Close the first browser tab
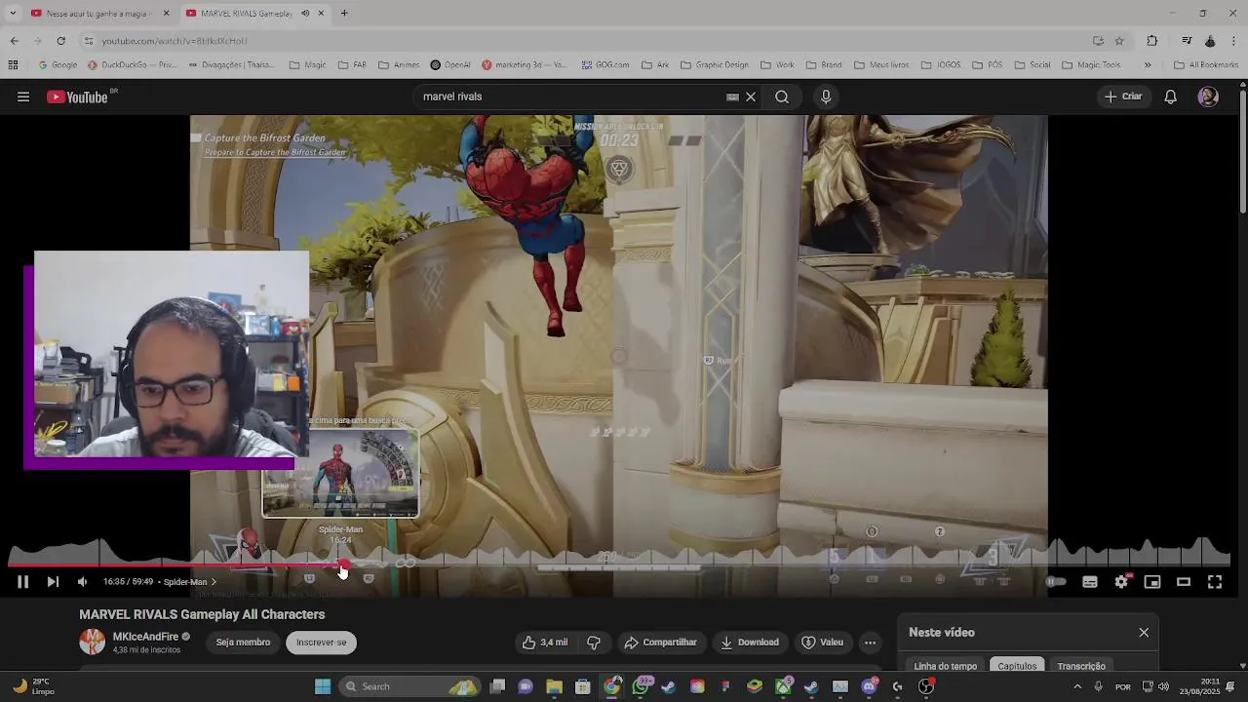 [x=166, y=14]
